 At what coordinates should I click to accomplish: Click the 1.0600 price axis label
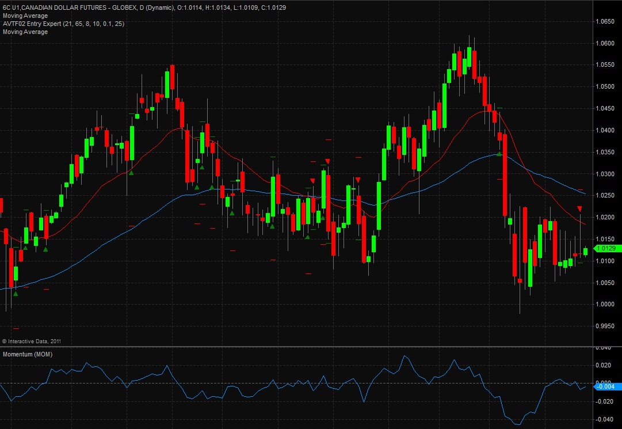[x=605, y=43]
